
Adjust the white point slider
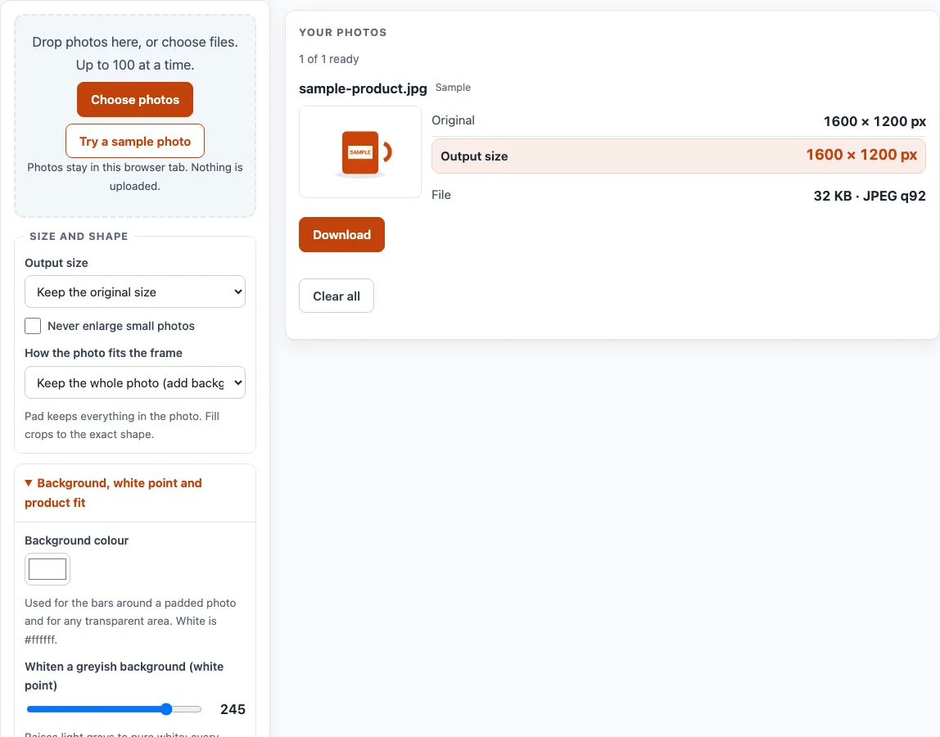pos(114,709)
